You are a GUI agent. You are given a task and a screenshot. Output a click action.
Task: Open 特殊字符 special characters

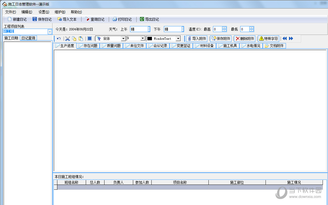269,39
